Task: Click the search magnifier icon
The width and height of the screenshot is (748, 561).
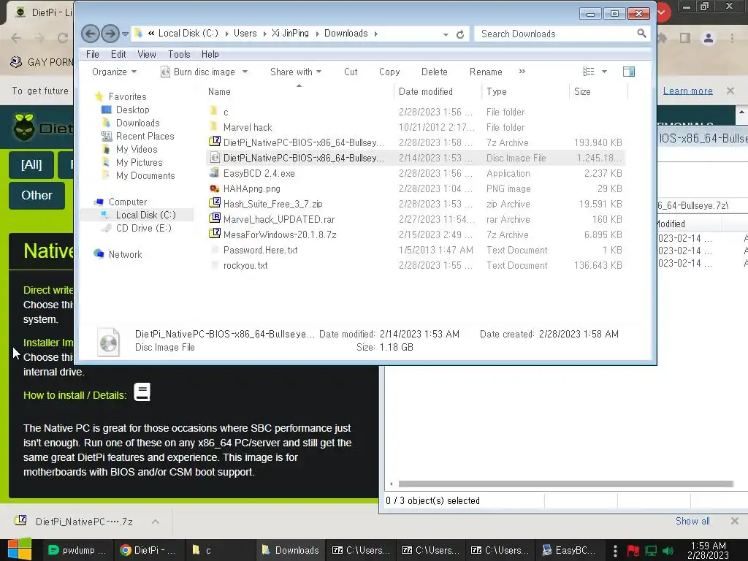Action: [641, 34]
